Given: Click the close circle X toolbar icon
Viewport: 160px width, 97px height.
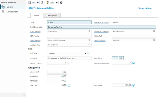Looking at the screenshot, I should click(x=61, y=3).
